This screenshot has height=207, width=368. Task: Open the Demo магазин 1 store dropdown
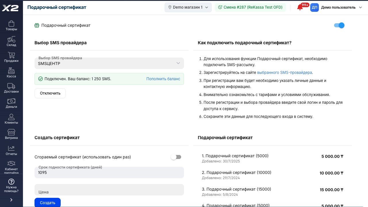click(x=188, y=7)
